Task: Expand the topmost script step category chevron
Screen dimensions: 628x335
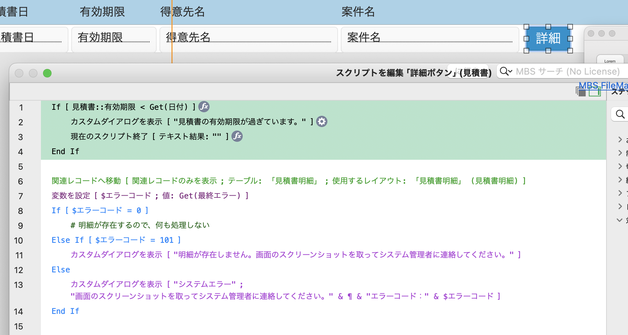Action: tap(620, 139)
